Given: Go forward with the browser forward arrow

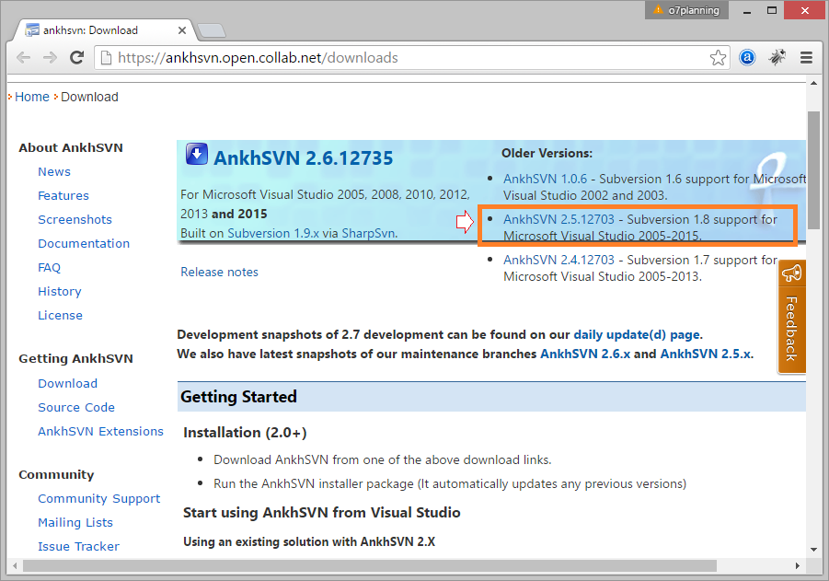Looking at the screenshot, I should tap(50, 57).
